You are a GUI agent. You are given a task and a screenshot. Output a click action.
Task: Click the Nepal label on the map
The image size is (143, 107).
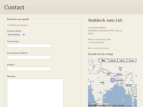pos(109,73)
